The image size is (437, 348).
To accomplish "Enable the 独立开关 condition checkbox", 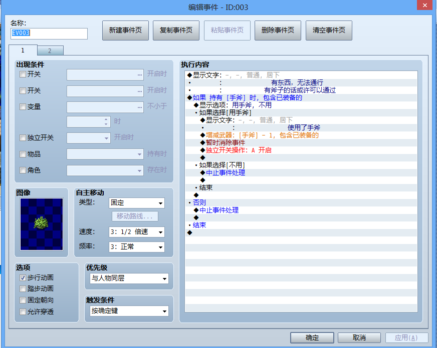I will tap(23, 138).
